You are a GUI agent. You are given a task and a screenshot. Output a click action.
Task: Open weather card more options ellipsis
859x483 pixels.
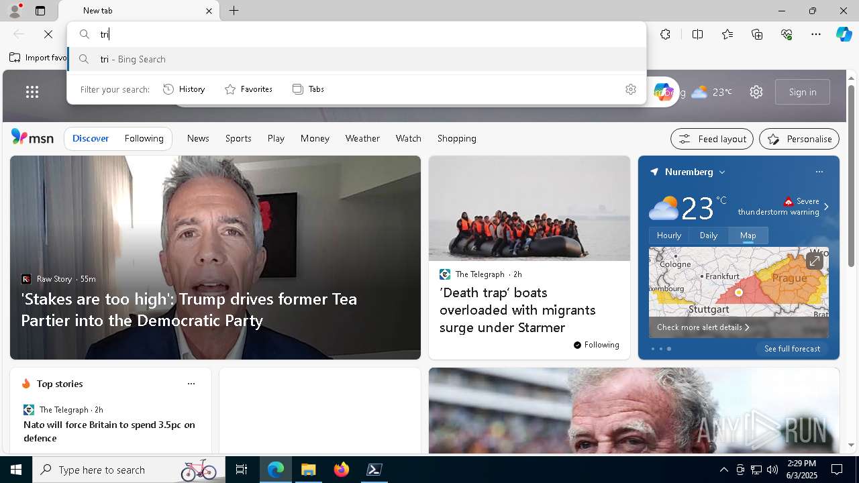(819, 172)
